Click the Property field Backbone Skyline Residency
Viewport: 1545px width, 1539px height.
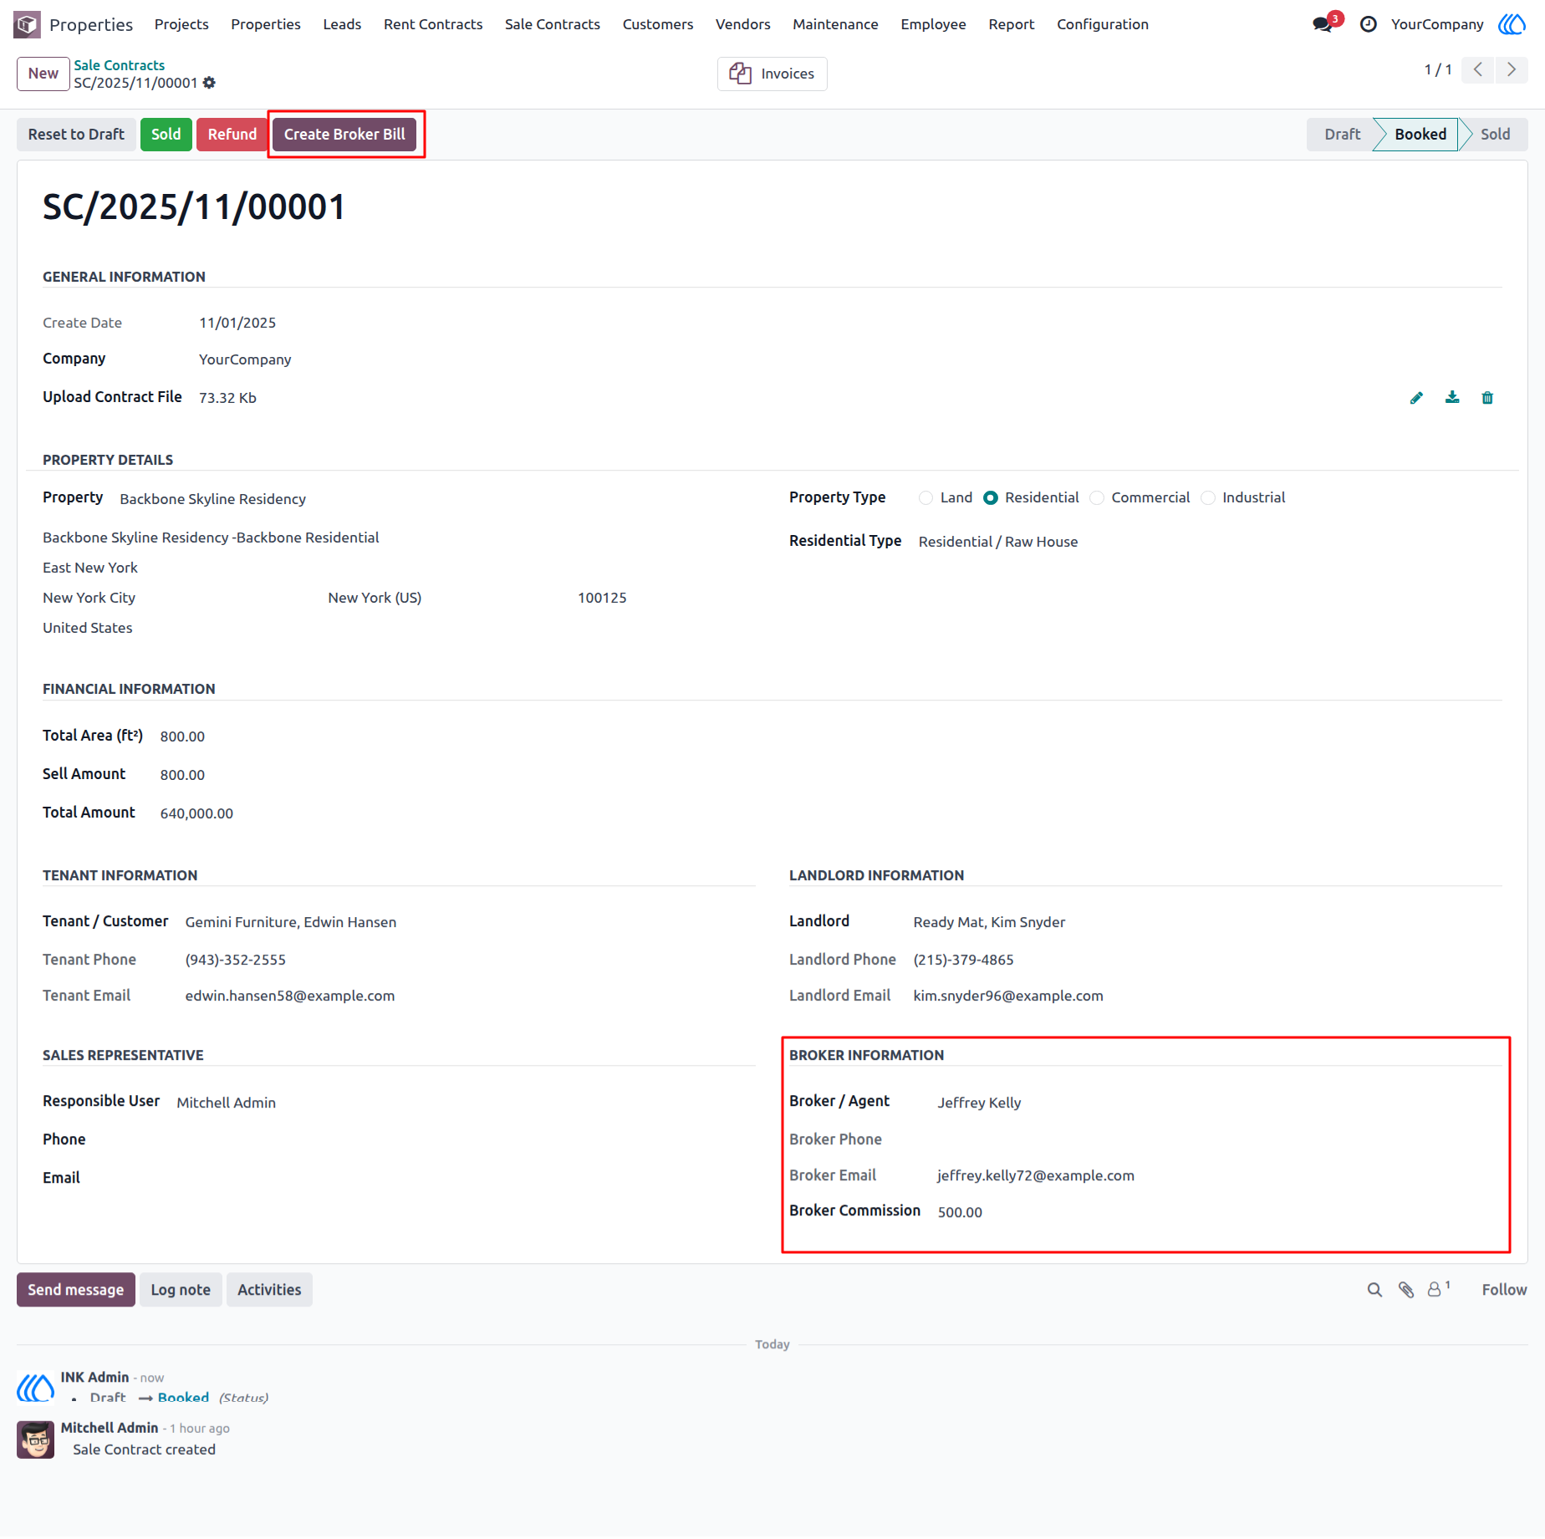click(212, 499)
